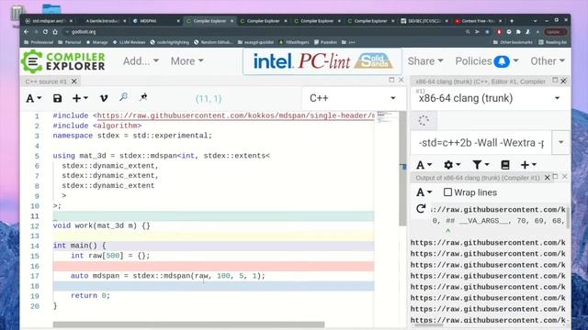
Task: Close the source editor pane
Action: coord(401,80)
